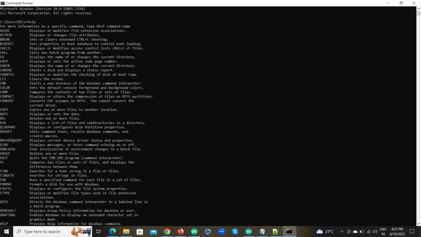Launch Microsoft Edge from the taskbar
The width and height of the screenshot is (421, 237).
pyautogui.click(x=113, y=231)
